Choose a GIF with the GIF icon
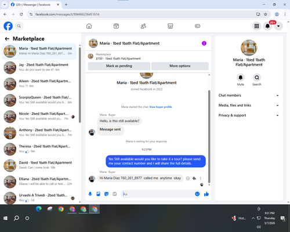The width and height of the screenshot is (290, 232). tap(115, 194)
